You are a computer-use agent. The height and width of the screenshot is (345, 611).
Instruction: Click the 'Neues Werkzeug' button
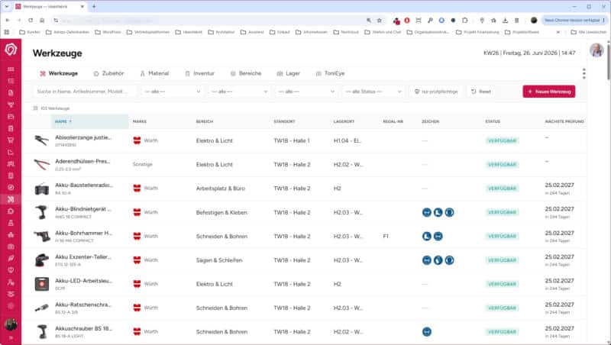(x=548, y=92)
